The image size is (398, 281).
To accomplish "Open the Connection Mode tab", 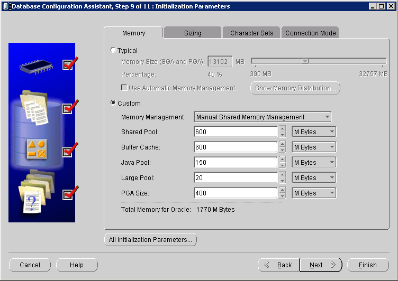I will pos(311,33).
